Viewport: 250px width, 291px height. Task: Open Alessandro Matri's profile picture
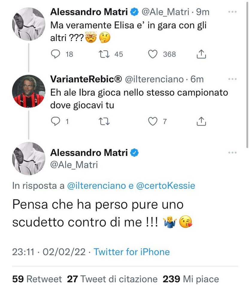pos(28,24)
